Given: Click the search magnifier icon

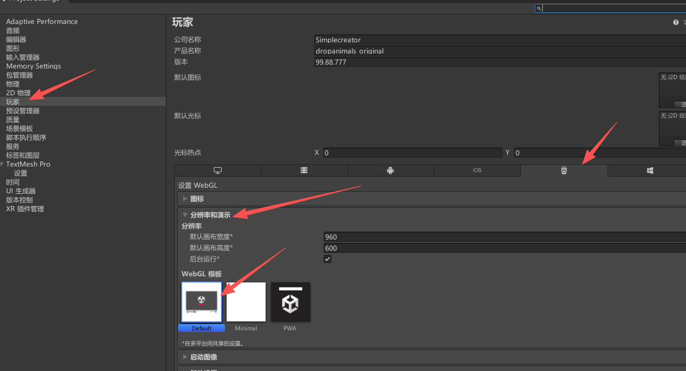Looking at the screenshot, I should coord(539,8).
